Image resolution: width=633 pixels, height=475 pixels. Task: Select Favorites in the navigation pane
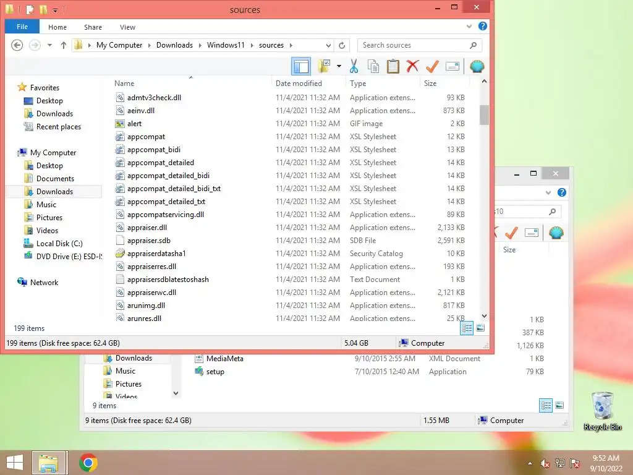(45, 88)
